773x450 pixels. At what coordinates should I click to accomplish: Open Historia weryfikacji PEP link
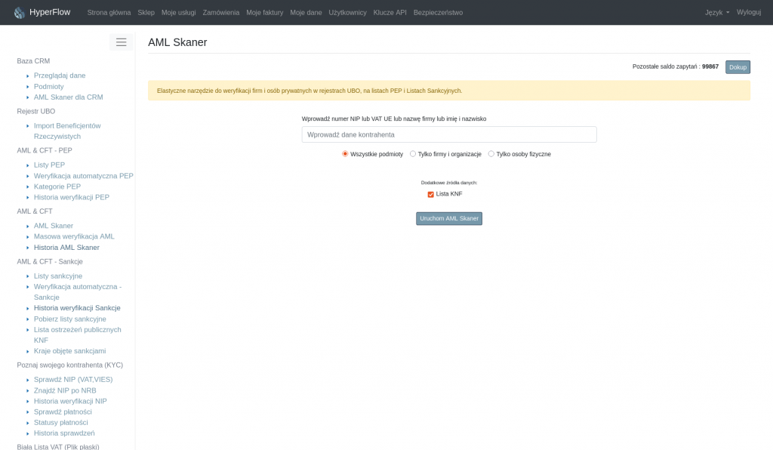click(x=72, y=197)
